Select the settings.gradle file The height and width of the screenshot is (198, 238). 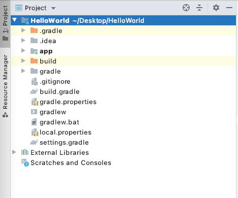click(x=64, y=143)
